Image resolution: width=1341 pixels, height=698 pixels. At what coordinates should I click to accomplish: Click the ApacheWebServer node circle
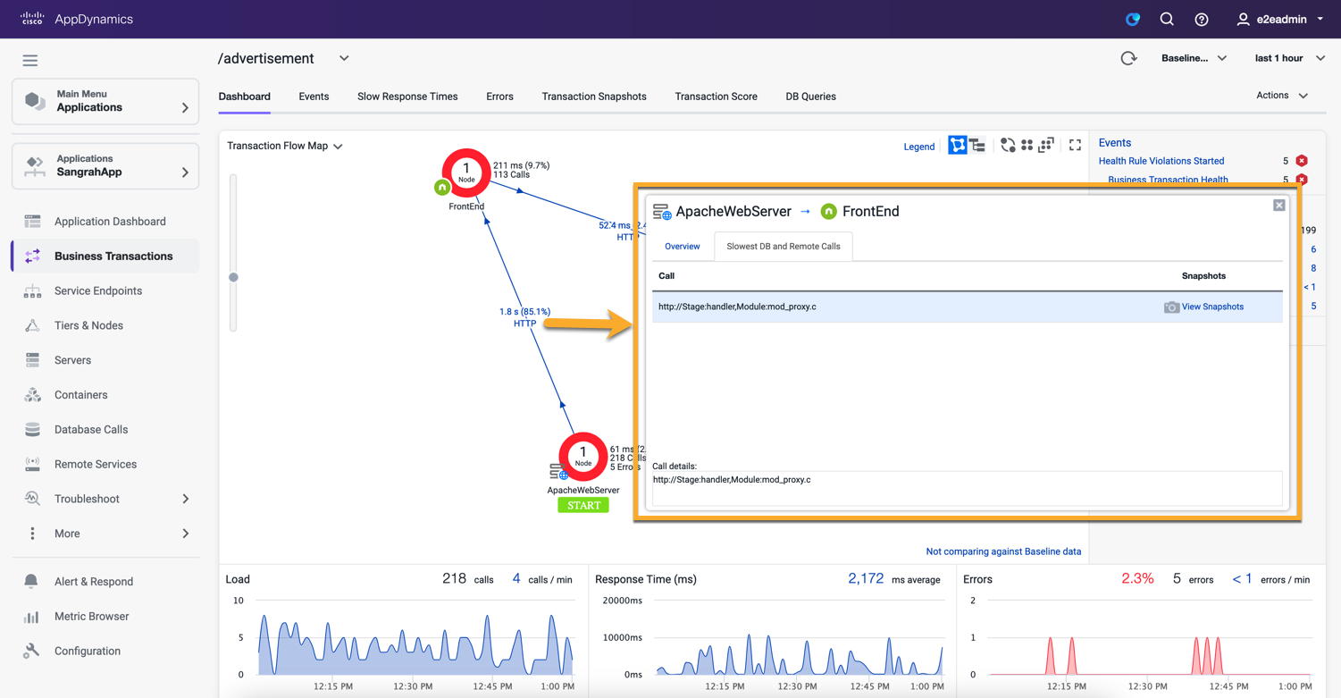[x=583, y=456]
